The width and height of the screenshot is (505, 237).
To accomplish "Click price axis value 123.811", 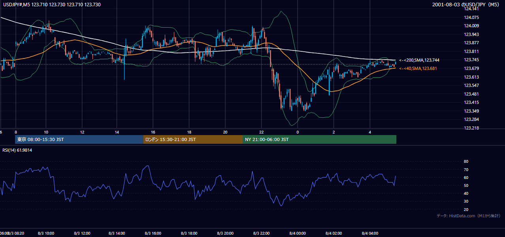I will pos(472,51).
